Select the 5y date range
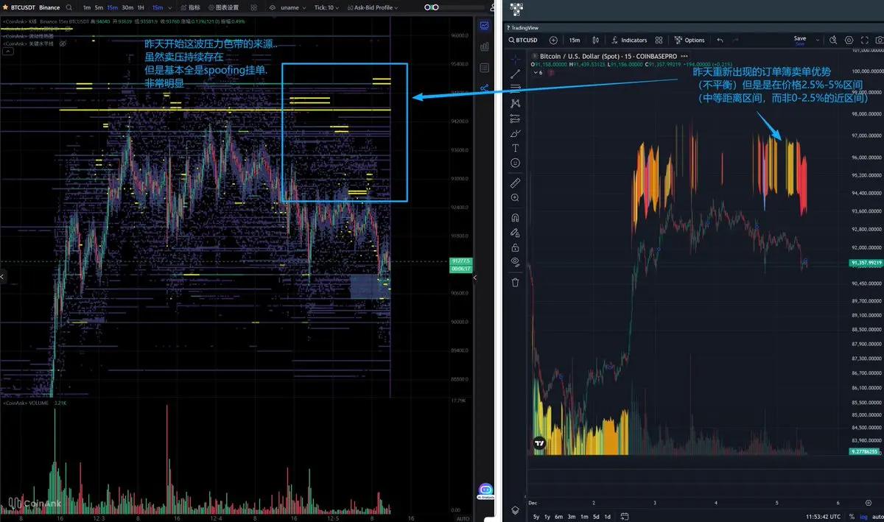 tap(536, 516)
